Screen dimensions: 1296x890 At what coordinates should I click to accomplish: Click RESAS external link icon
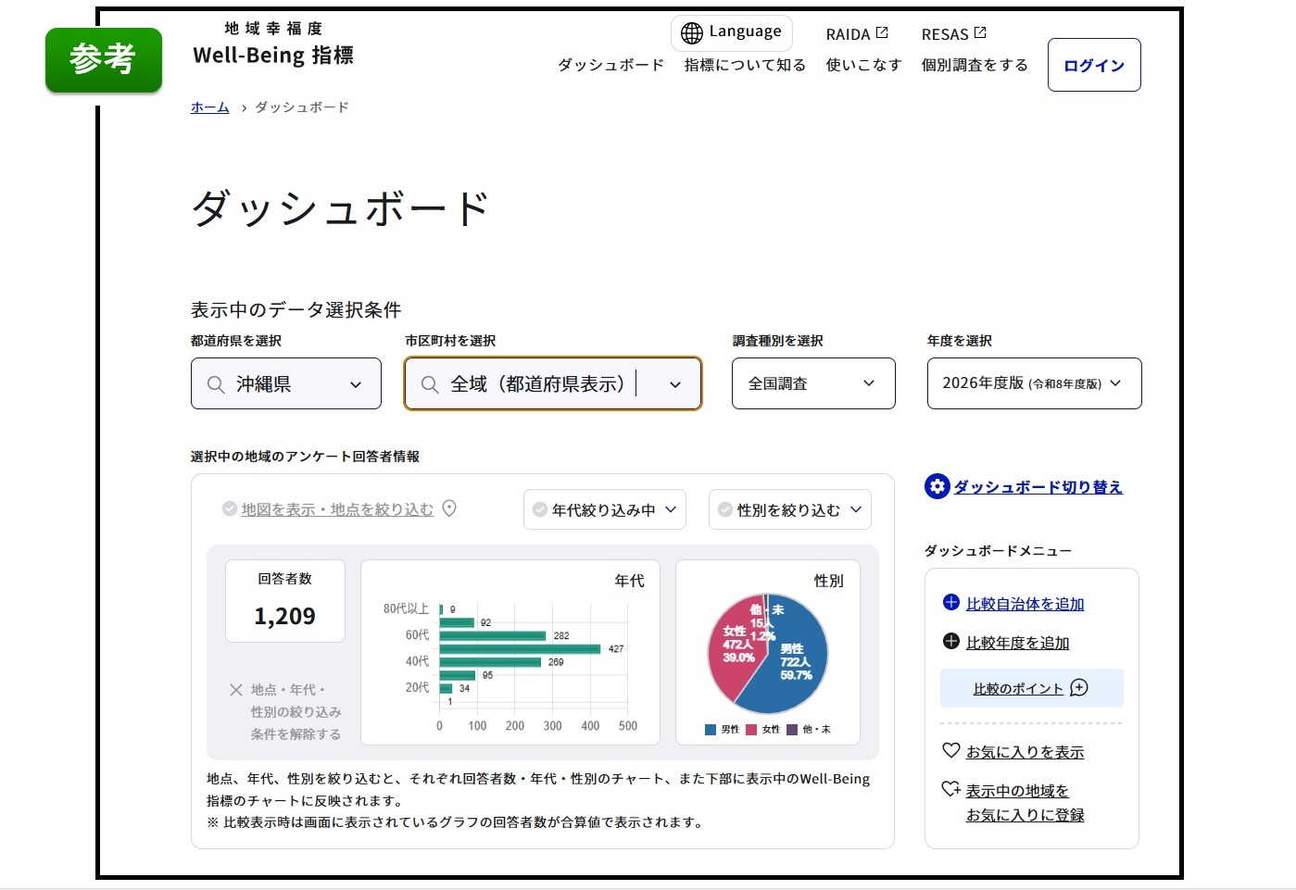(980, 32)
